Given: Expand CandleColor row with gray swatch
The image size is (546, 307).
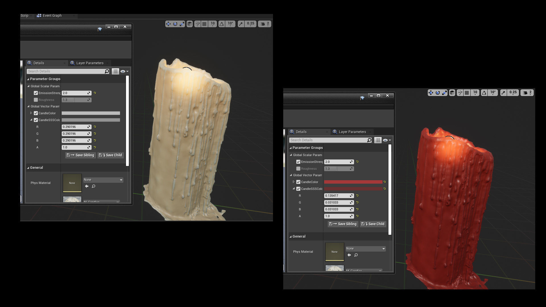Looking at the screenshot, I should (31, 113).
